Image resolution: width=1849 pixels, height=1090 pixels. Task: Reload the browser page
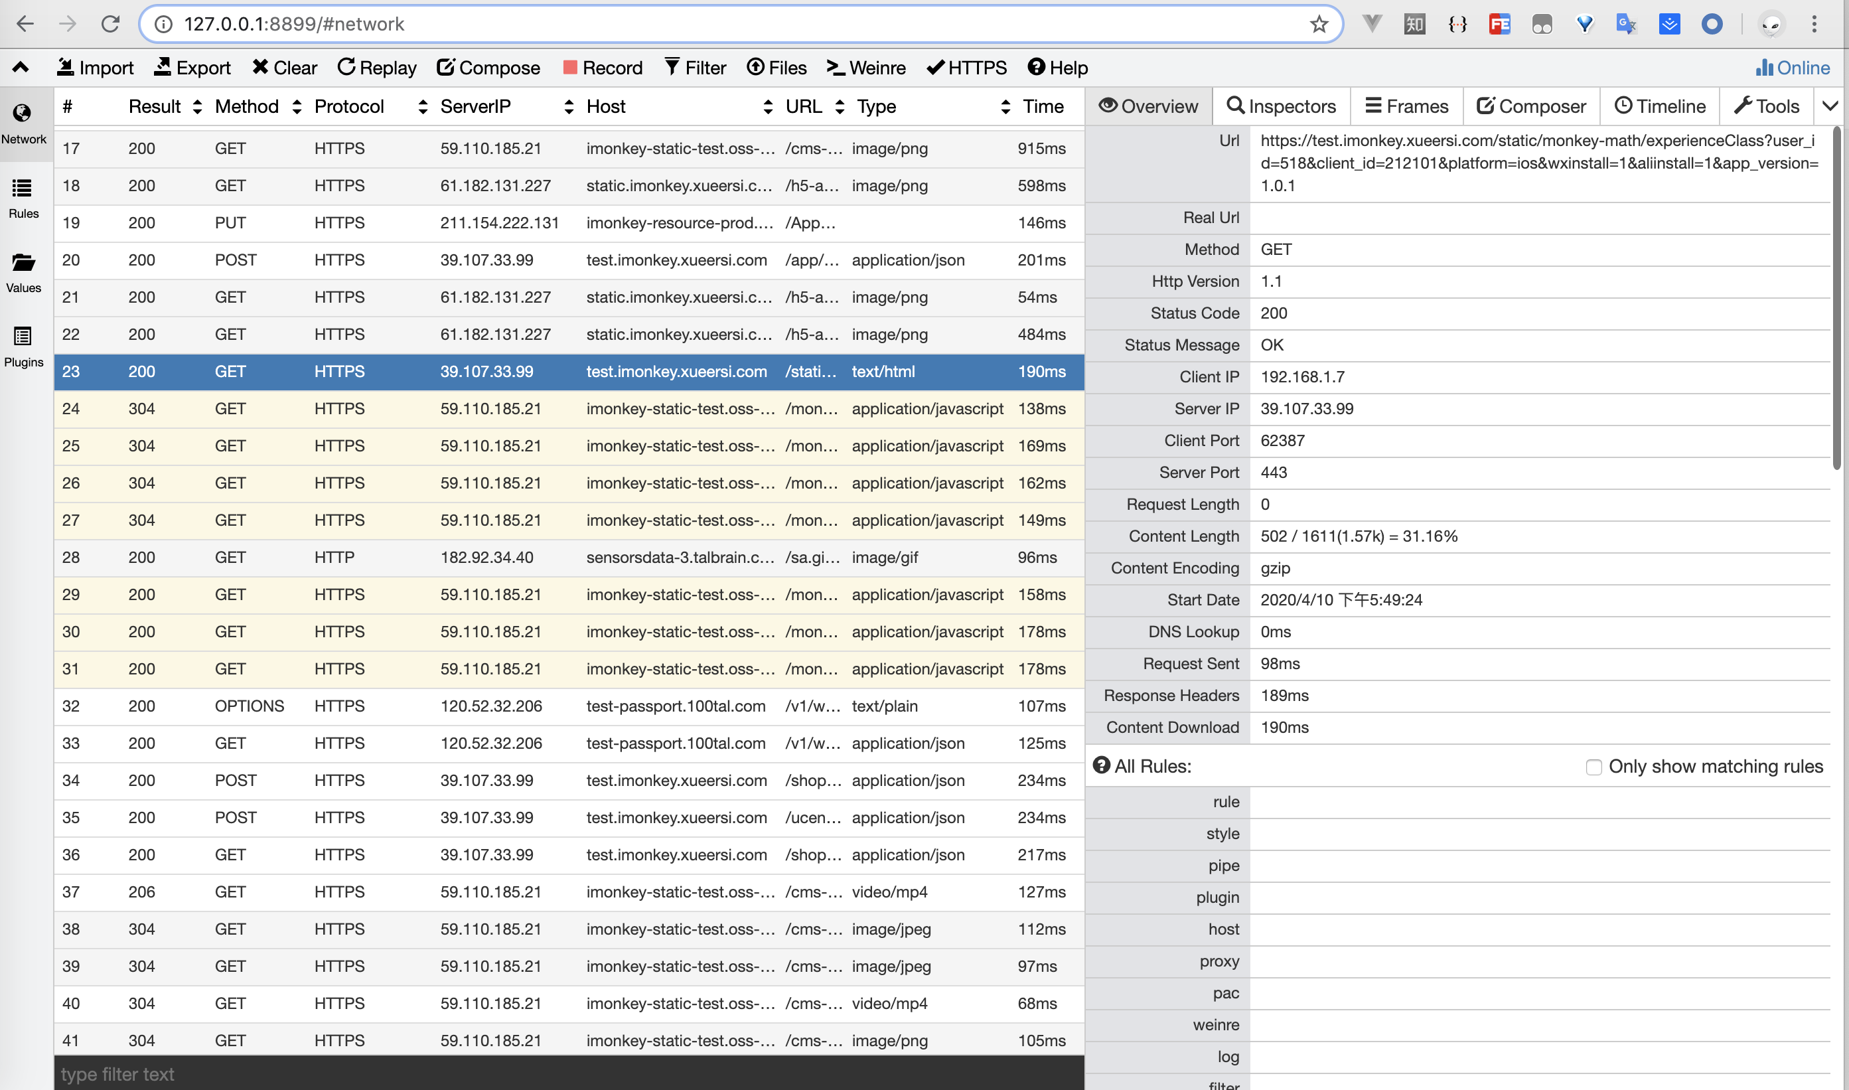click(110, 25)
